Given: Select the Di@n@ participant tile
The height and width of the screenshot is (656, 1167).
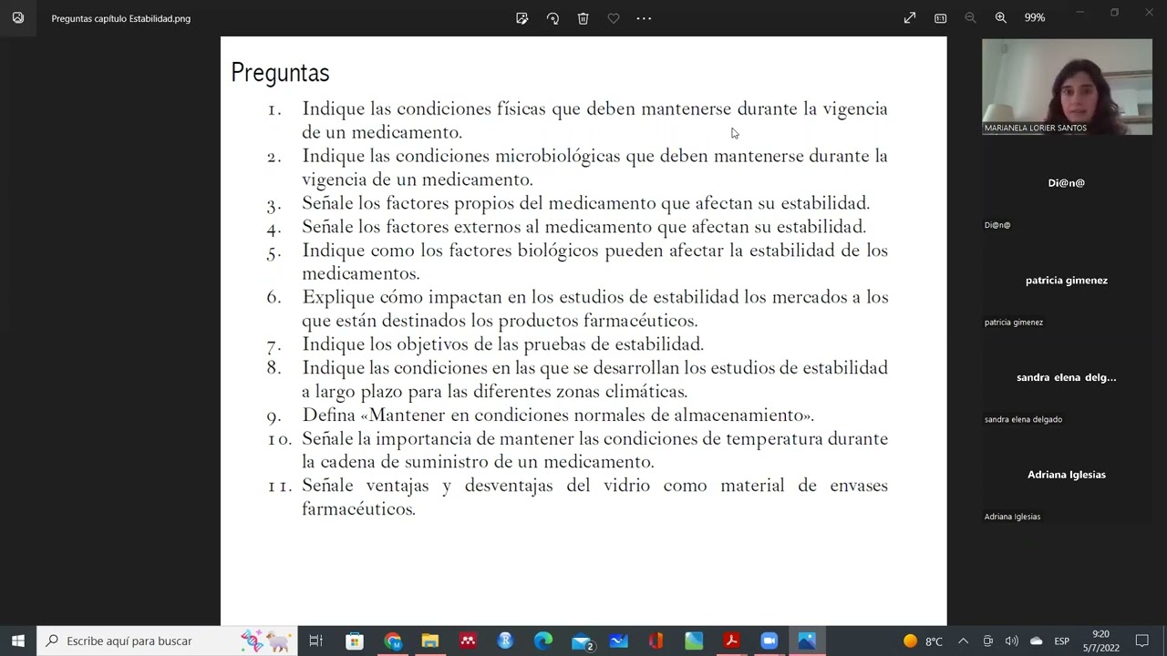Looking at the screenshot, I should (1067, 183).
